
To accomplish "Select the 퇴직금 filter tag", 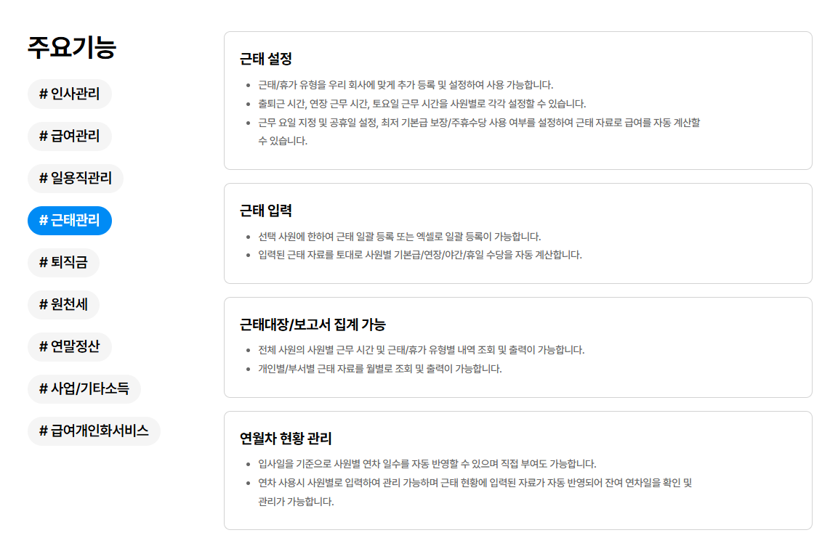I will [63, 263].
